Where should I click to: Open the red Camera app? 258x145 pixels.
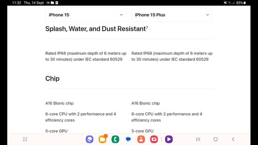pos(154,139)
